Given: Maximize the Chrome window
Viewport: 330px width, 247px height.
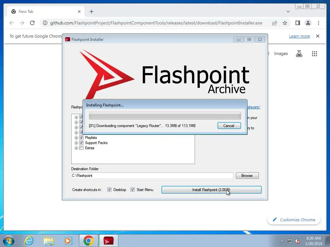Looking at the screenshot, I should pyautogui.click(x=307, y=6).
